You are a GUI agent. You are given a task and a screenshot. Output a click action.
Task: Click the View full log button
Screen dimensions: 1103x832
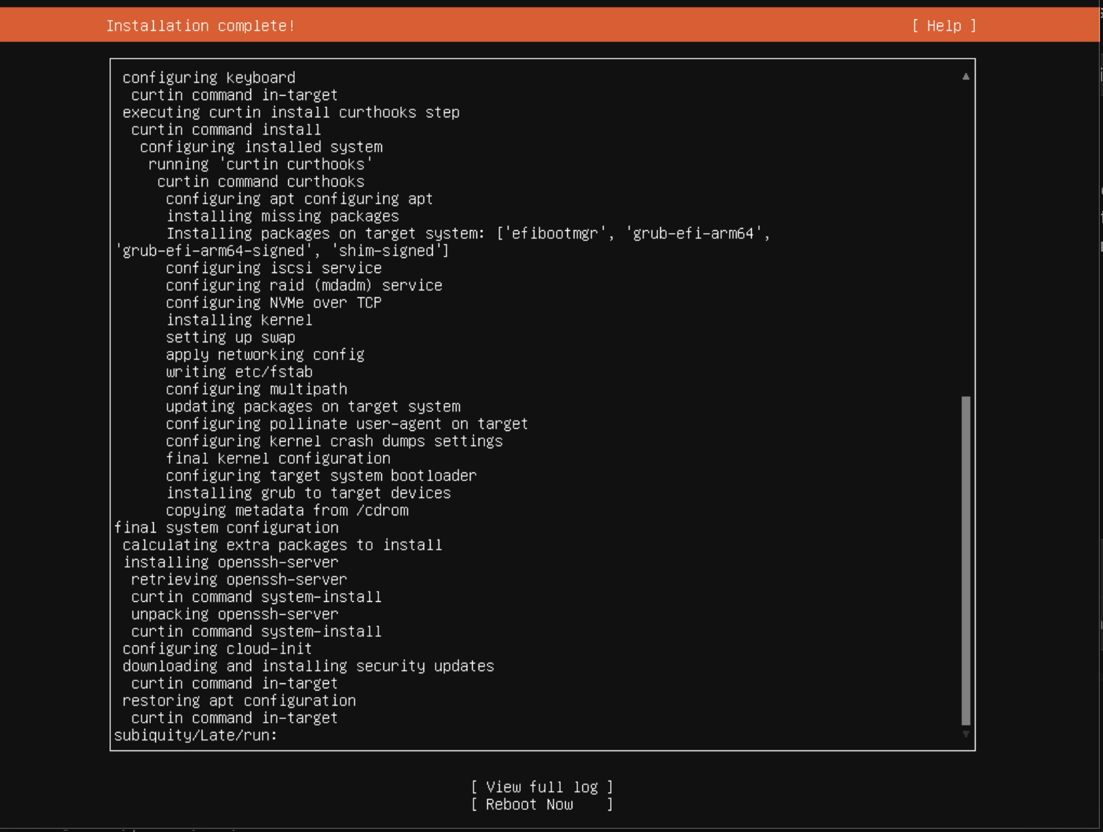(x=541, y=787)
